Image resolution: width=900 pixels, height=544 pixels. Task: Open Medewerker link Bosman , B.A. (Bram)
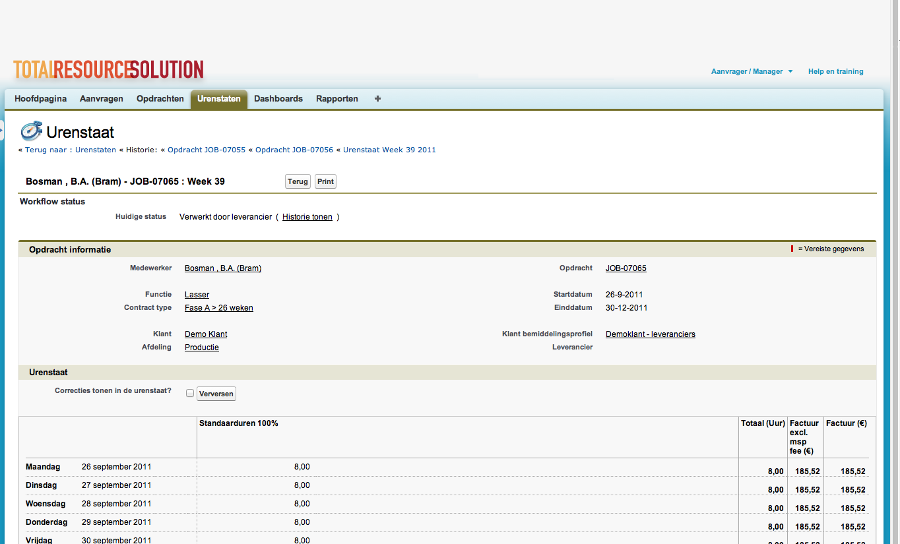[223, 268]
